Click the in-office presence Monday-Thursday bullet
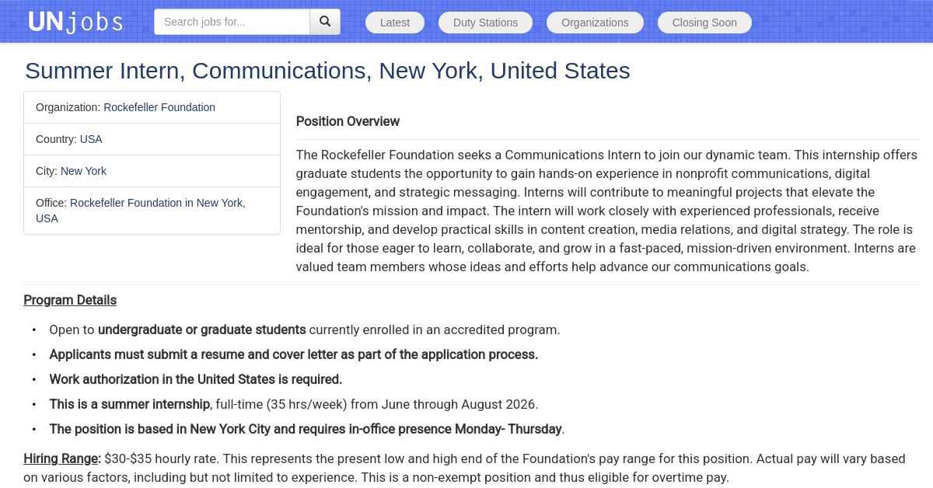 click(306, 429)
